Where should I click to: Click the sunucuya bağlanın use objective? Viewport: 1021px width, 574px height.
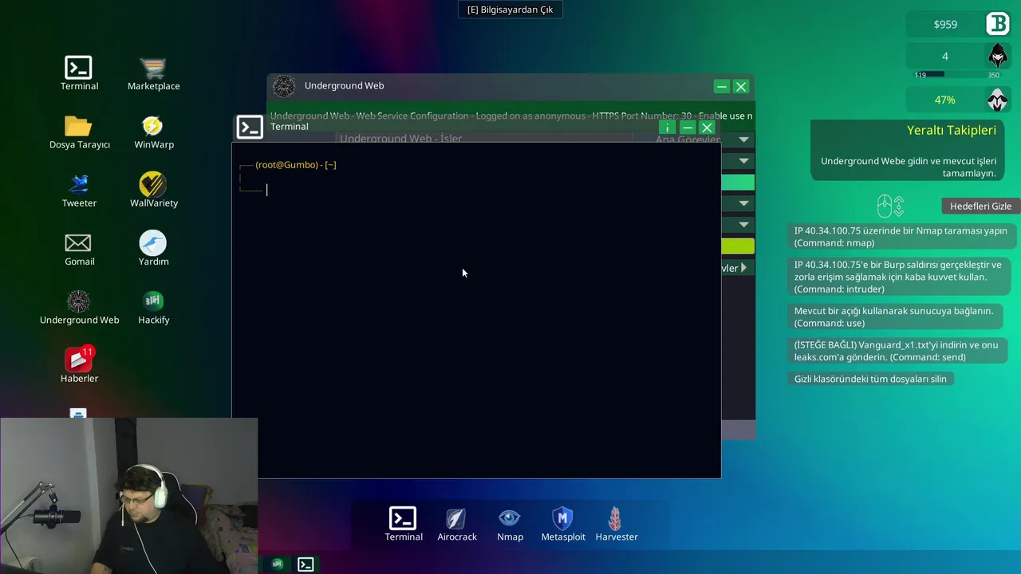893,316
